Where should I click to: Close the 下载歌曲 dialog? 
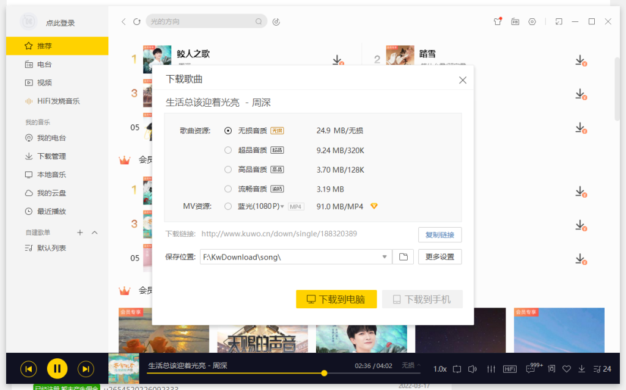pos(463,80)
